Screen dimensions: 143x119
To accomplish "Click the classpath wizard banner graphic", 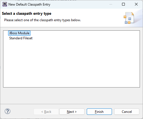I will point(129,18).
